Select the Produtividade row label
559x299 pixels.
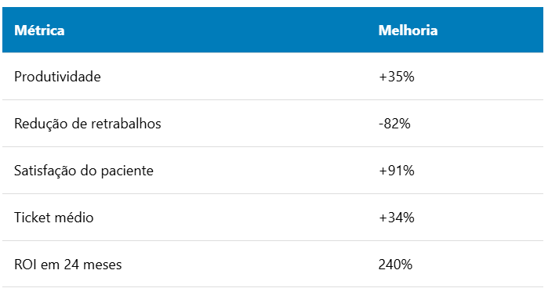pos(57,77)
